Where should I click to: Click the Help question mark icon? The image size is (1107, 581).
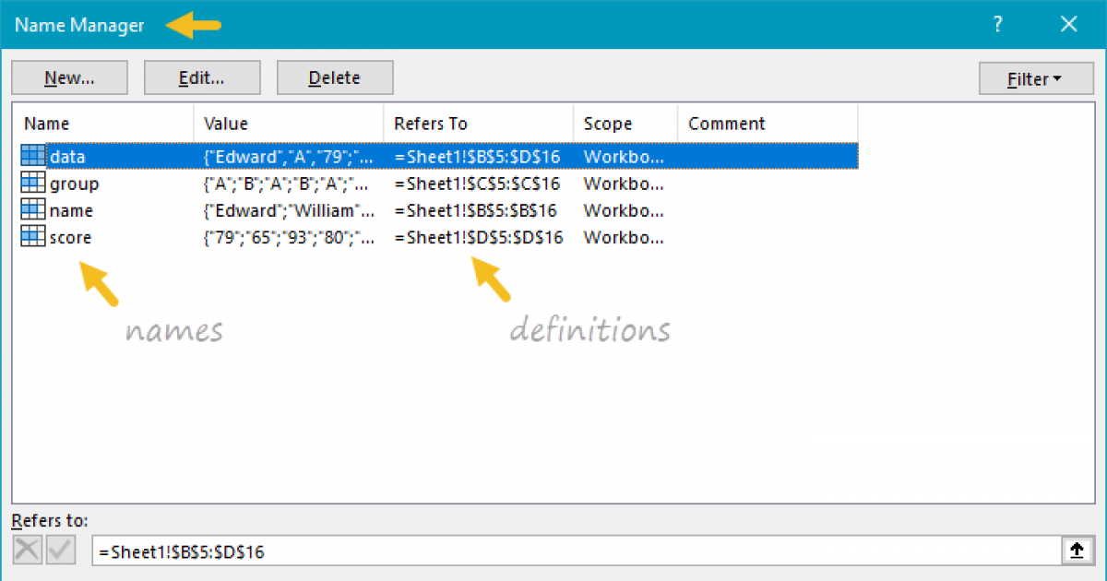click(997, 26)
